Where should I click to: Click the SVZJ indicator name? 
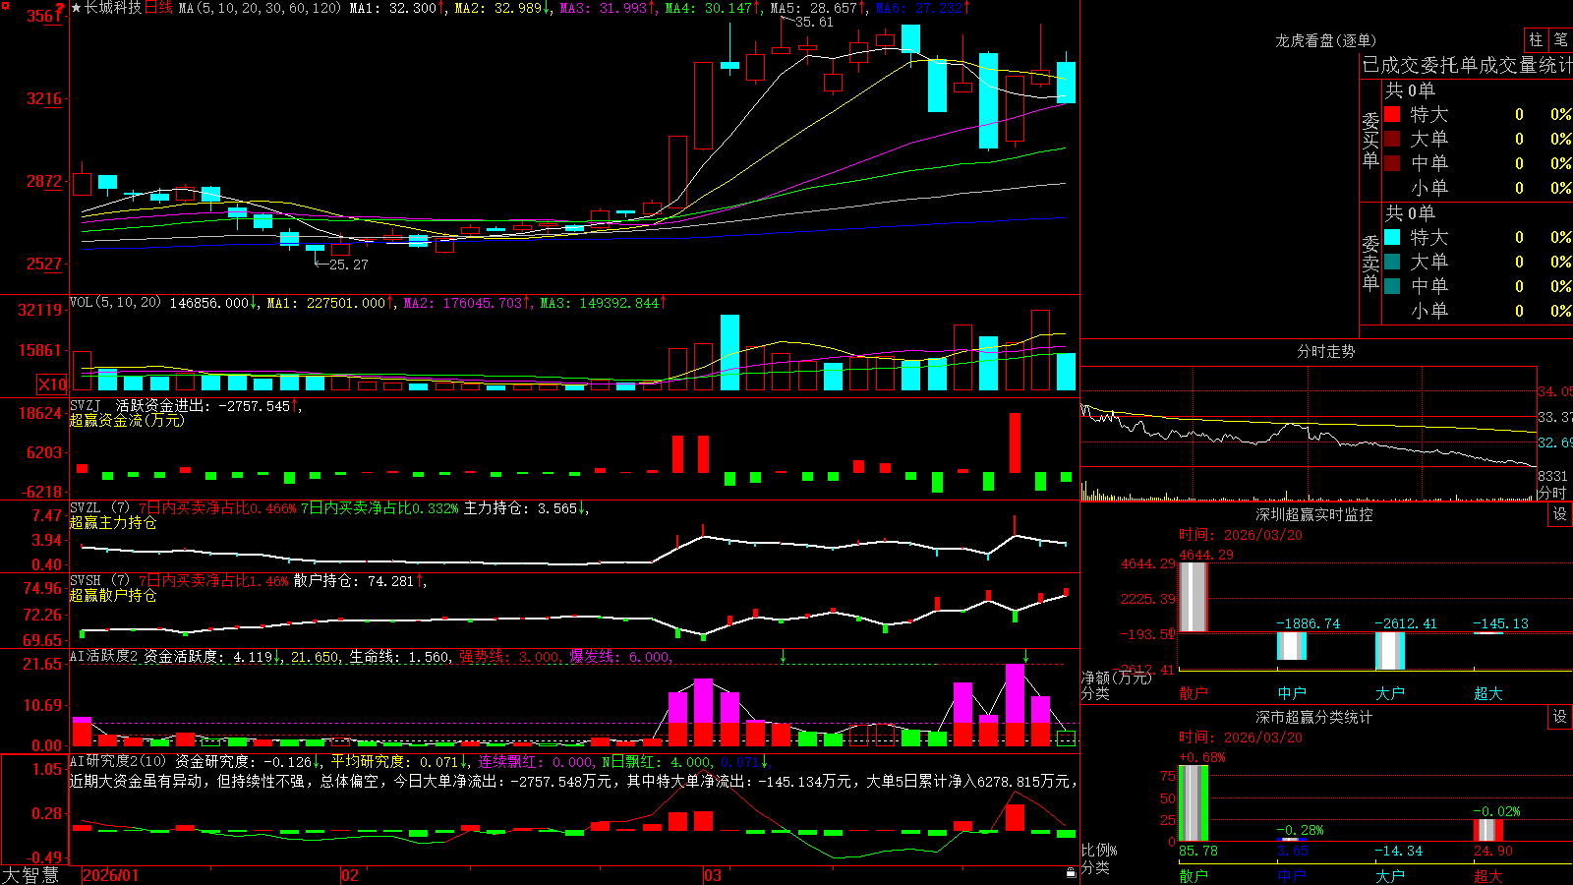tap(86, 405)
